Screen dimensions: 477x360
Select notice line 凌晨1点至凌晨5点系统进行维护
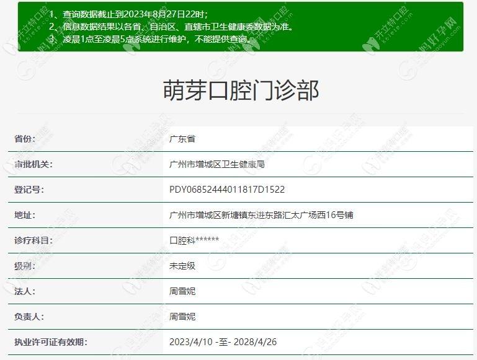coord(151,39)
